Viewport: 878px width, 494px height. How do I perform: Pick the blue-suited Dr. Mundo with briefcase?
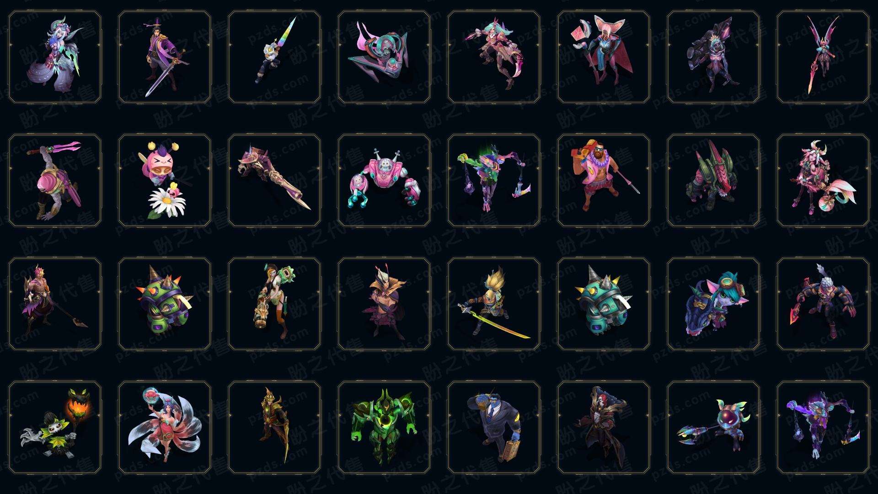pos(494,427)
